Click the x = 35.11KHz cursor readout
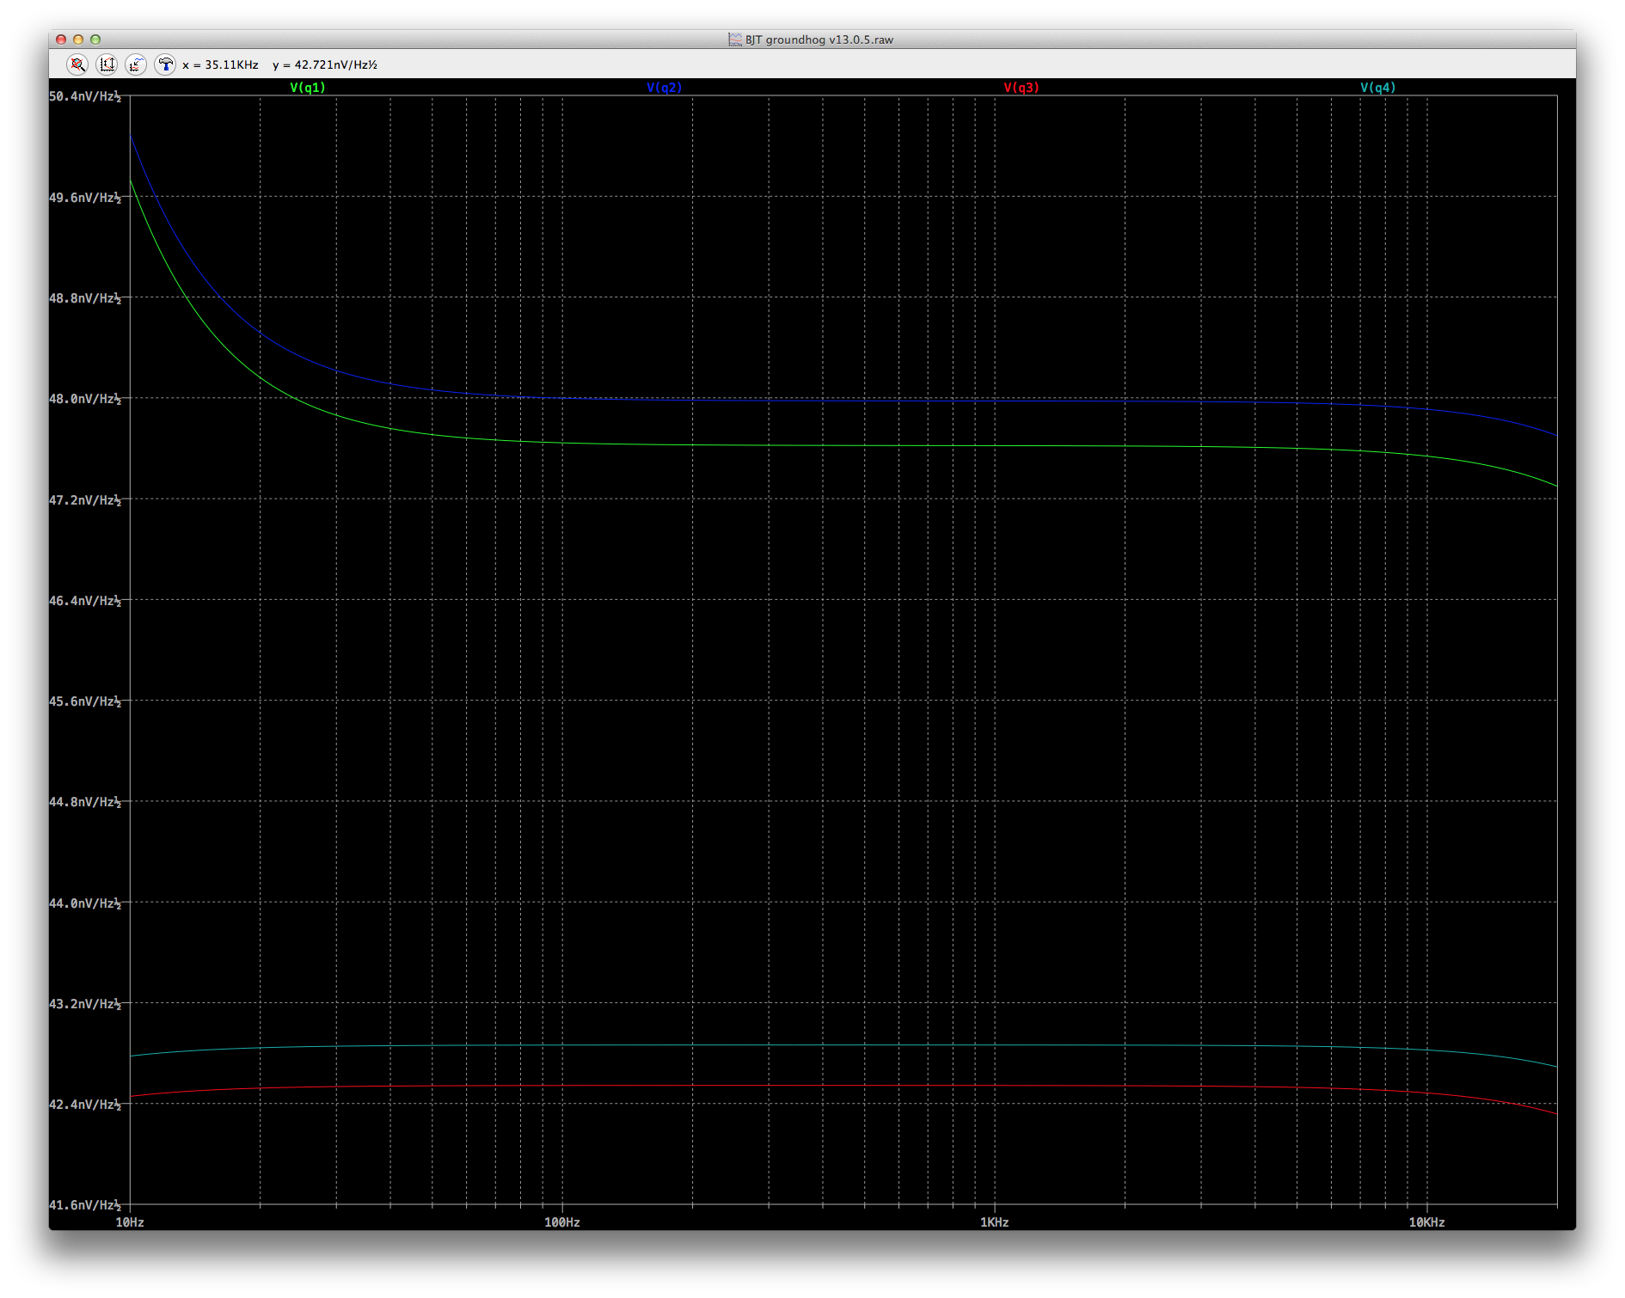Screen dimensions: 1625x1298 click(220, 64)
